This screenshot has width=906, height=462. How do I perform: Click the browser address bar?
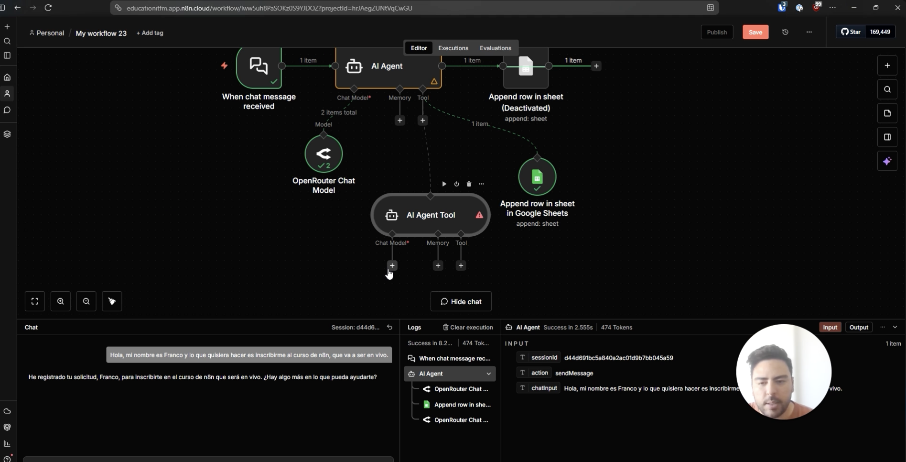(414, 8)
